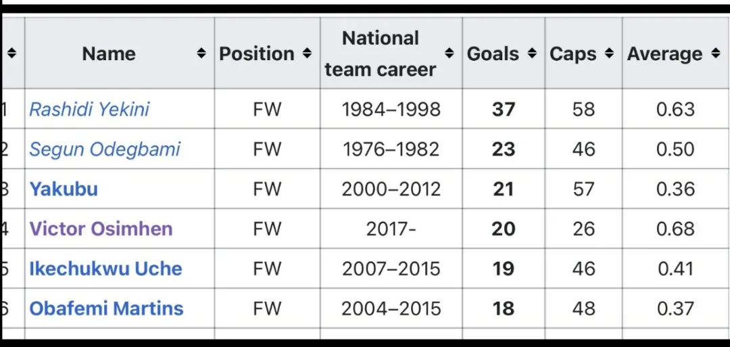Click the Goals column header label
The width and height of the screenshot is (730, 347).
pos(493,53)
